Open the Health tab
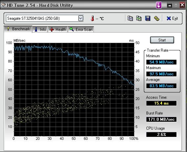The image size is (187, 152). click(x=58, y=30)
